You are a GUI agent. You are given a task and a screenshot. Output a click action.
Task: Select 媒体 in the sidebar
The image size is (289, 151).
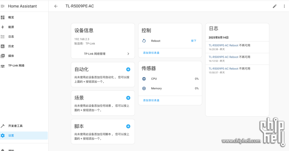click(11, 56)
